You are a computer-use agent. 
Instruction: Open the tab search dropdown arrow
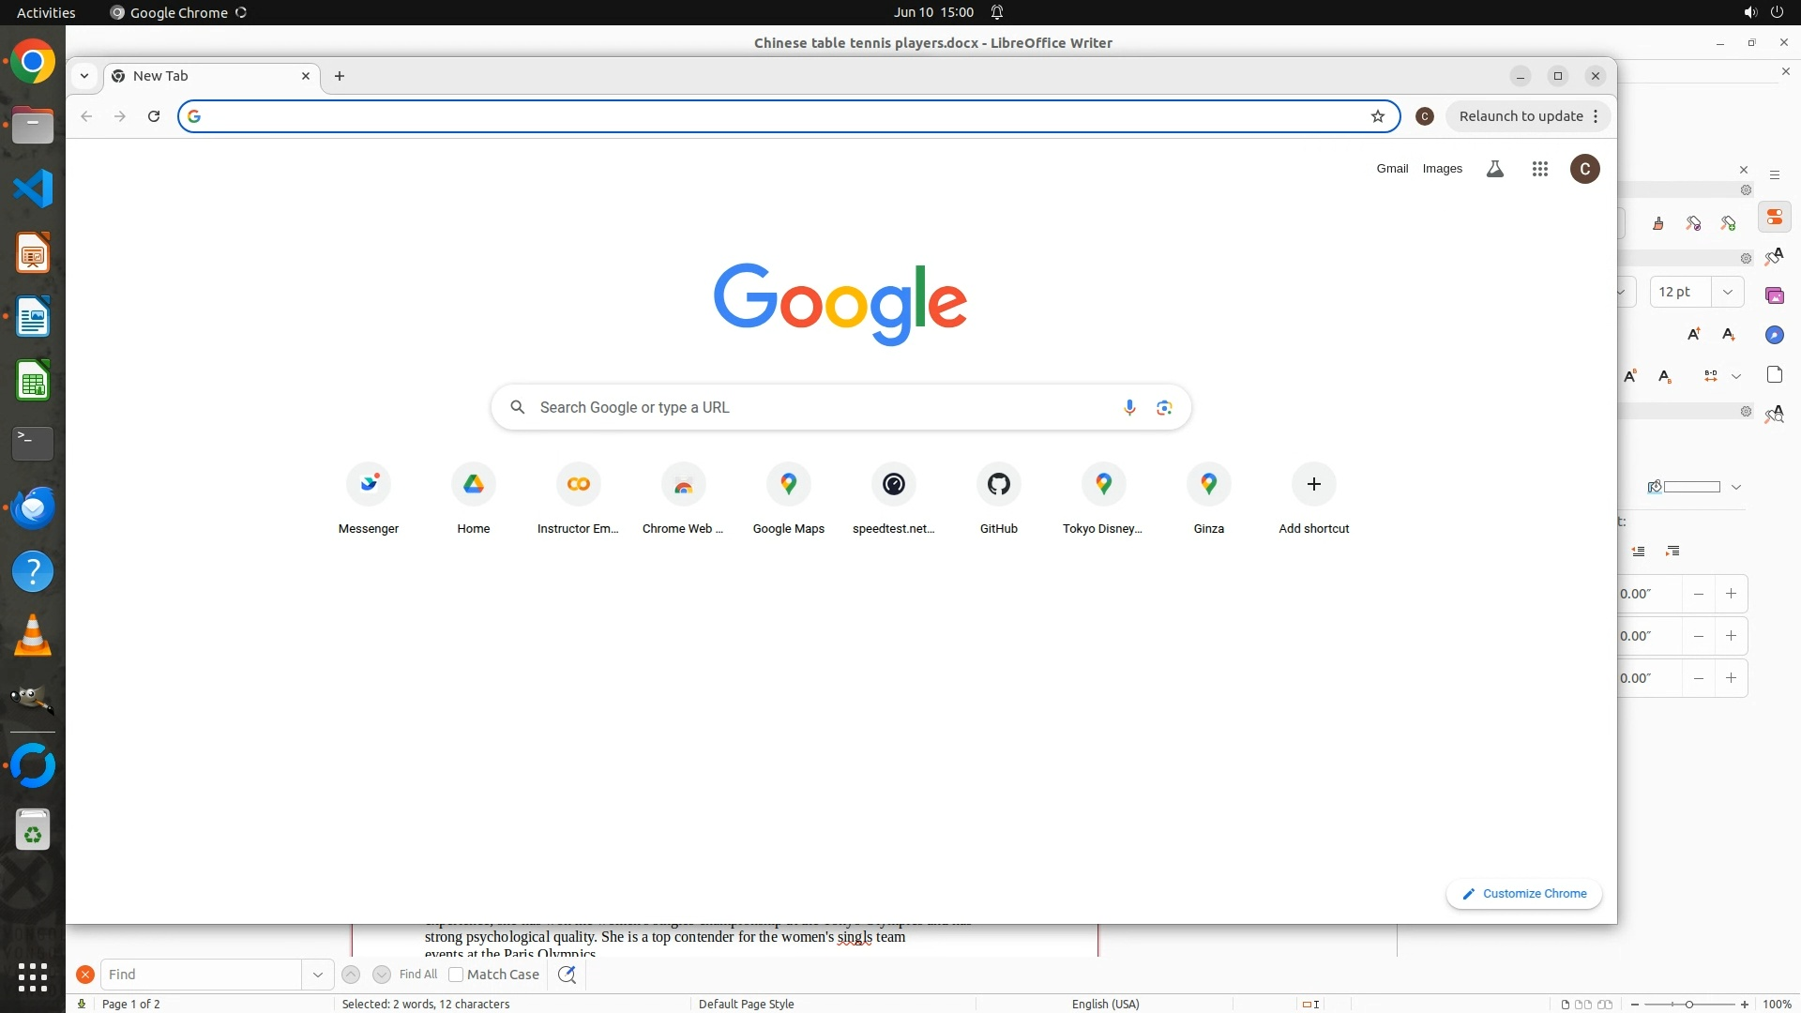click(x=84, y=76)
